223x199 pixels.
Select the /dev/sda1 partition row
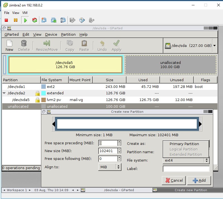[110, 87]
